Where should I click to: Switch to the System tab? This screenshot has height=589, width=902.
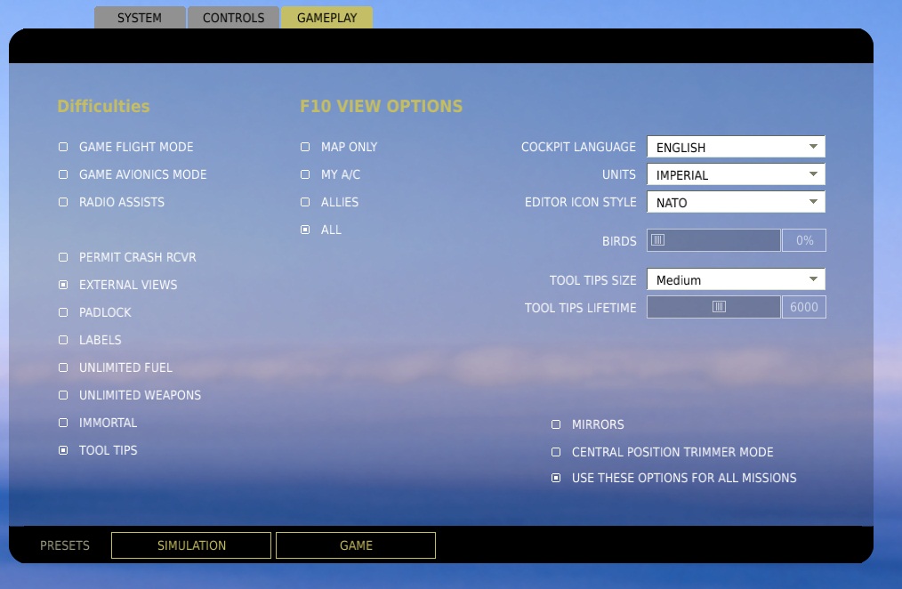click(140, 18)
